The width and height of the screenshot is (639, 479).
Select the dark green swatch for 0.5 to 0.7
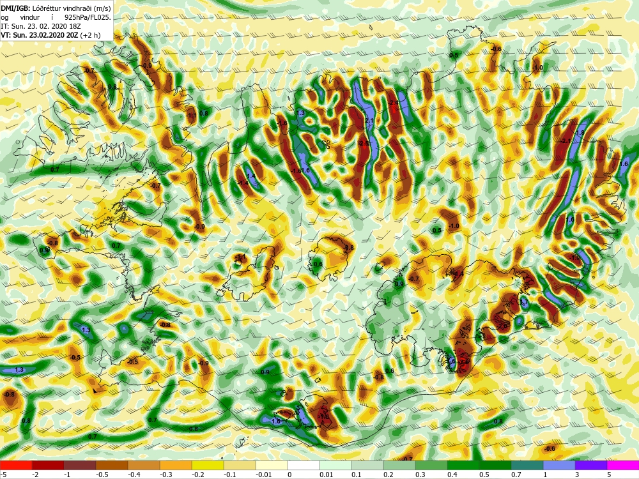pos(495,466)
